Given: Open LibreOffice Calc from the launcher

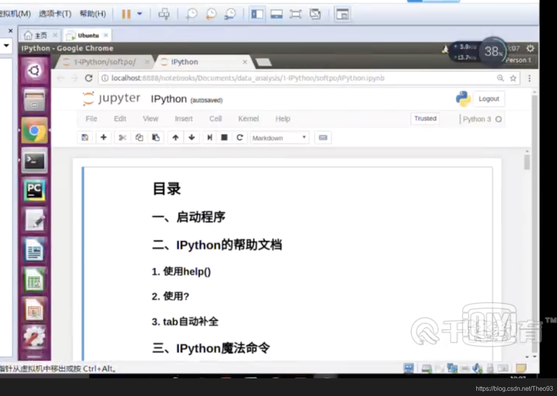Looking at the screenshot, I should point(34,280).
